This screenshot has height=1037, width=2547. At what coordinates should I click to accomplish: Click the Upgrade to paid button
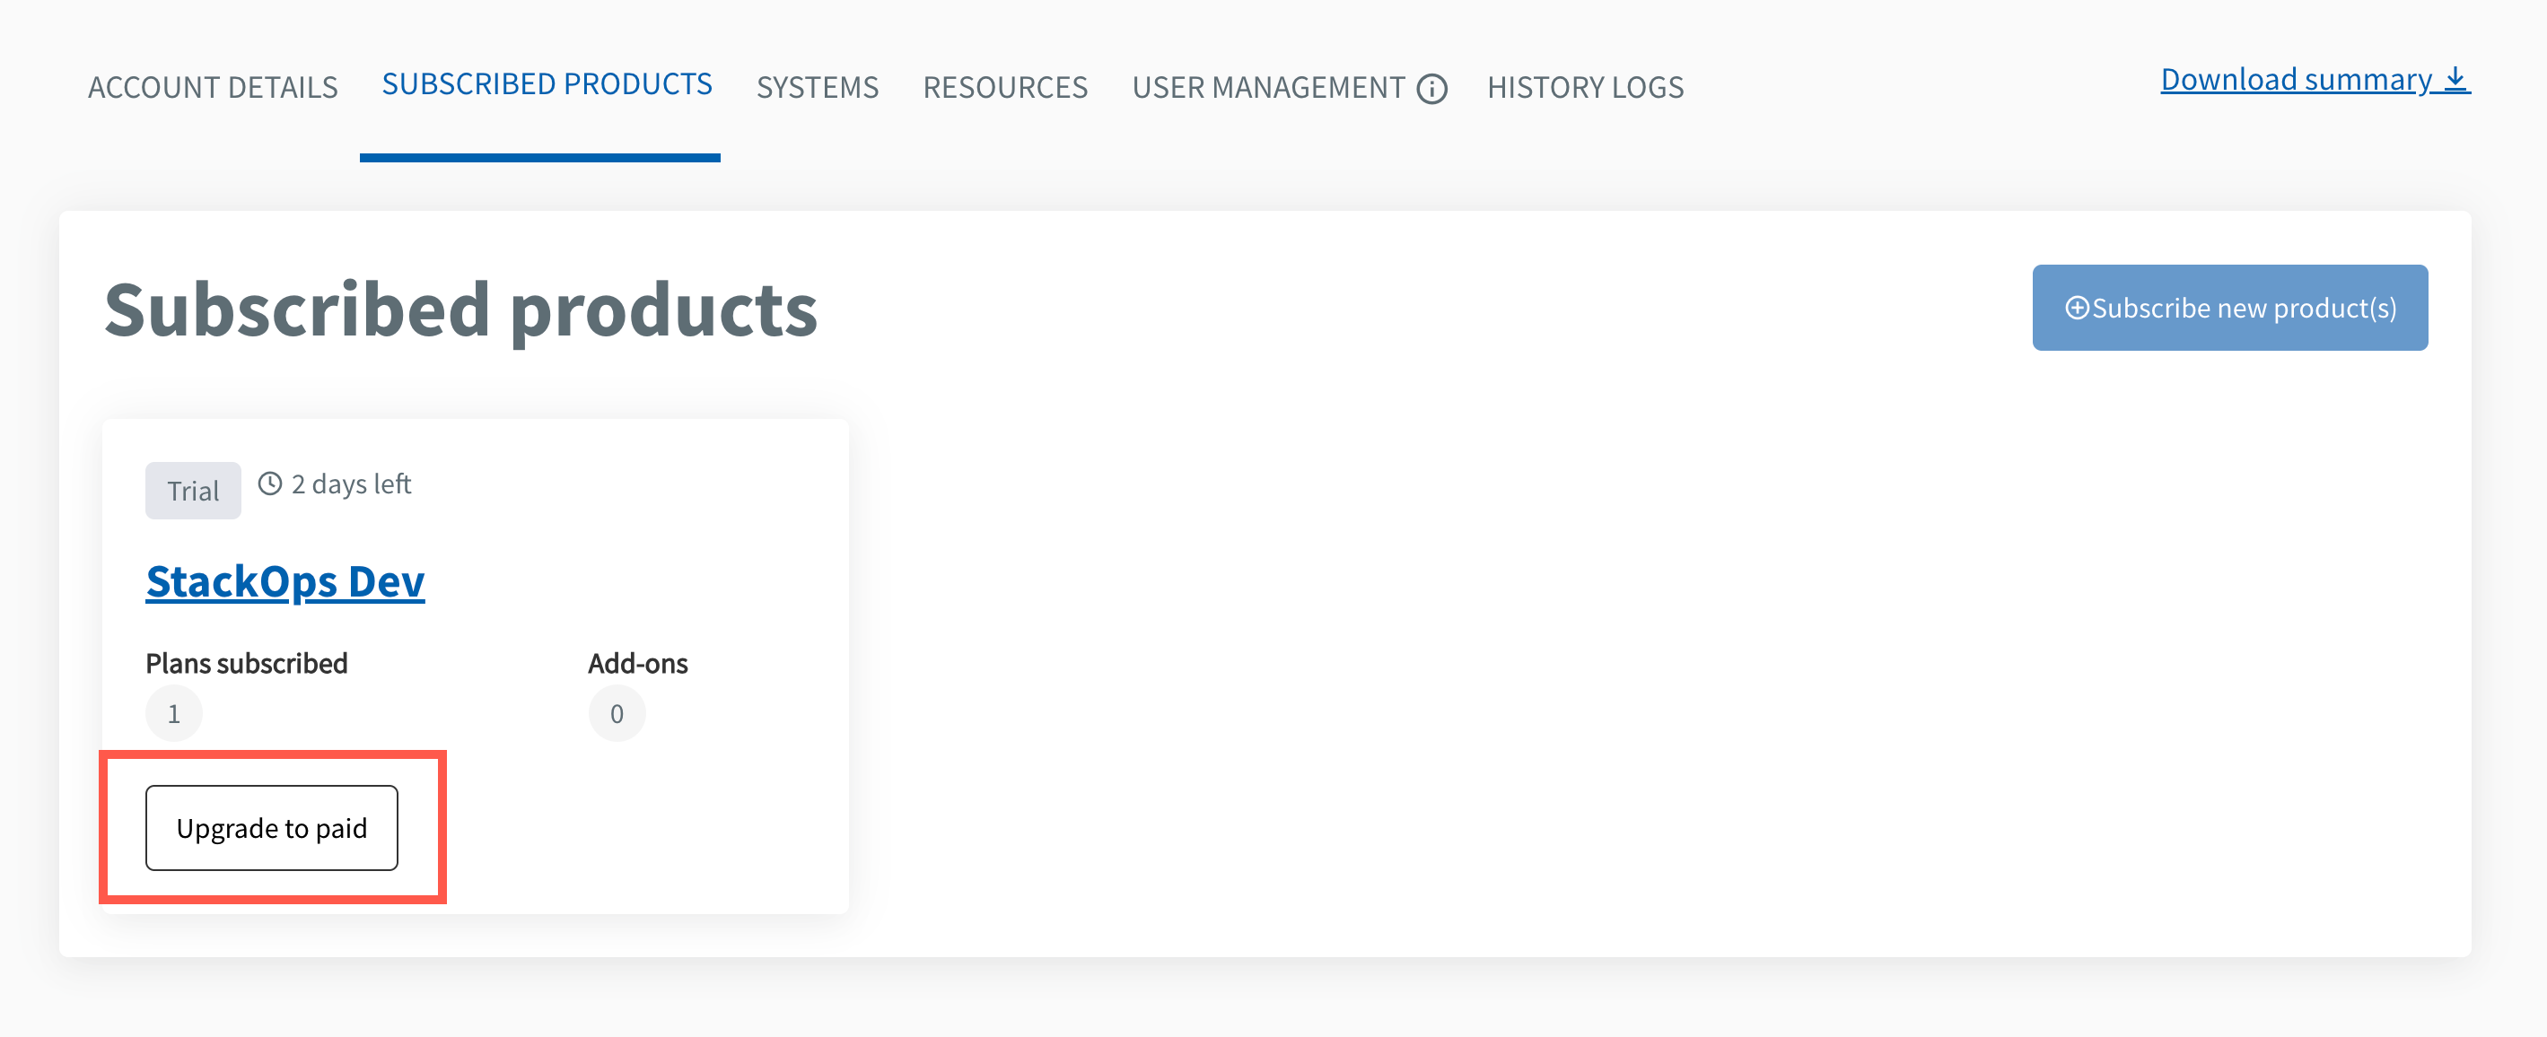272,827
